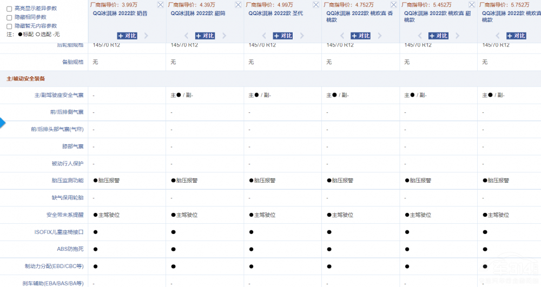
Task: Toggle the 隐藏相同参数 checkbox
Action: (9, 17)
